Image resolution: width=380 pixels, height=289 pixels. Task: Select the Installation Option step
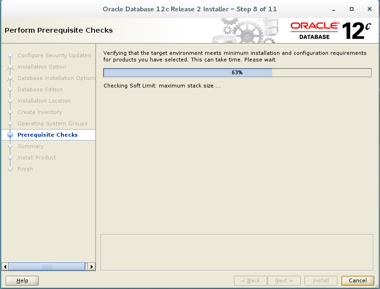click(42, 67)
